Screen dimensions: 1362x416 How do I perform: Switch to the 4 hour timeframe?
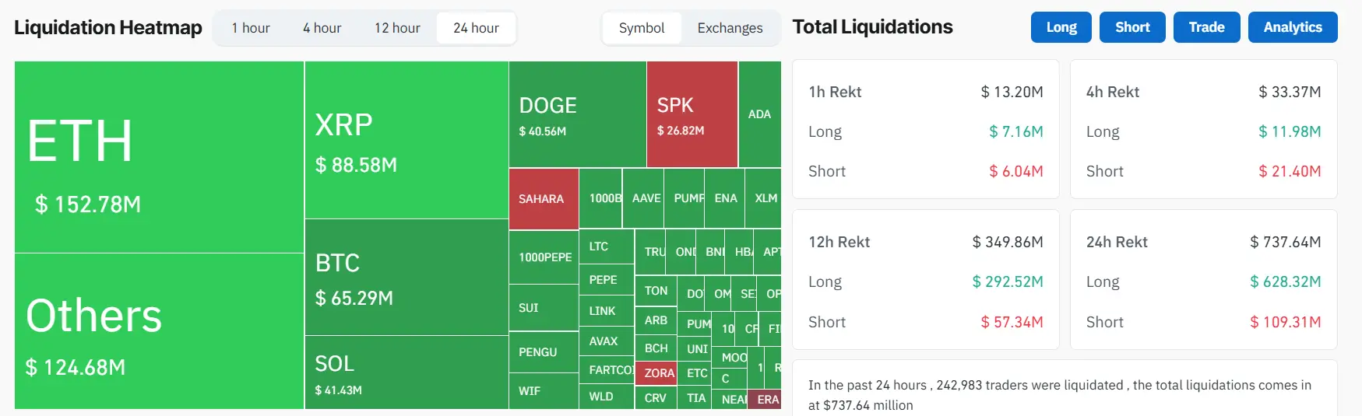322,28
